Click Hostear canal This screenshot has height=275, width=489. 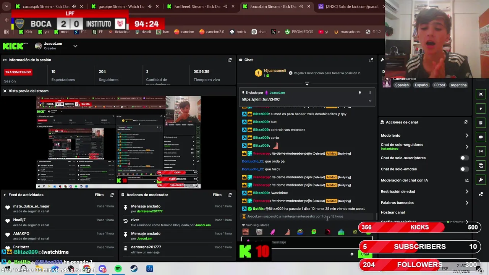pyautogui.click(x=392, y=212)
